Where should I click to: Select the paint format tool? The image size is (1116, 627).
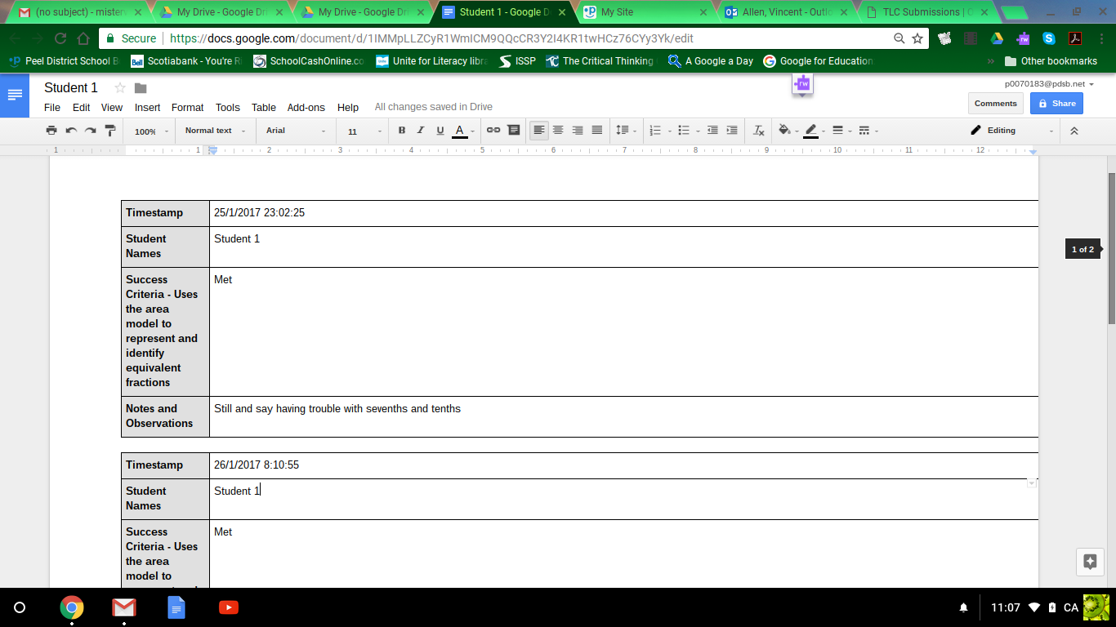click(x=110, y=131)
